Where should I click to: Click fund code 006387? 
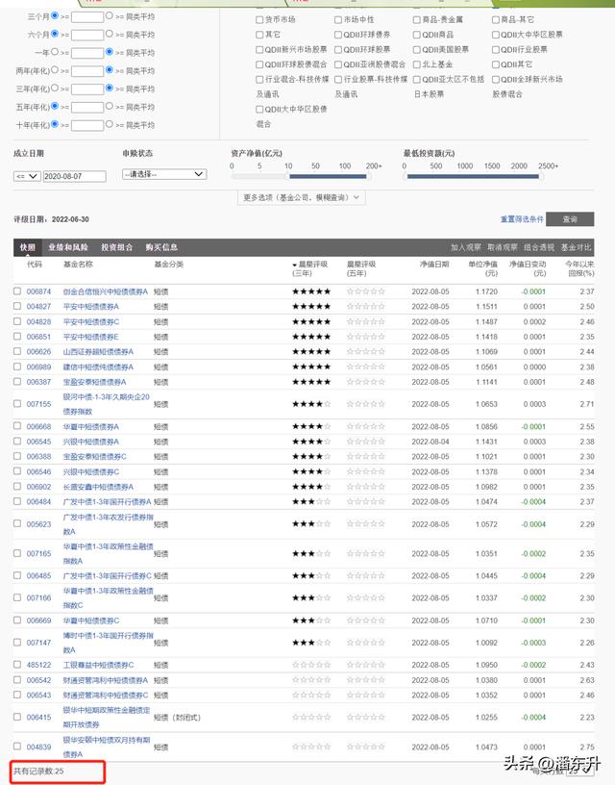[38, 382]
